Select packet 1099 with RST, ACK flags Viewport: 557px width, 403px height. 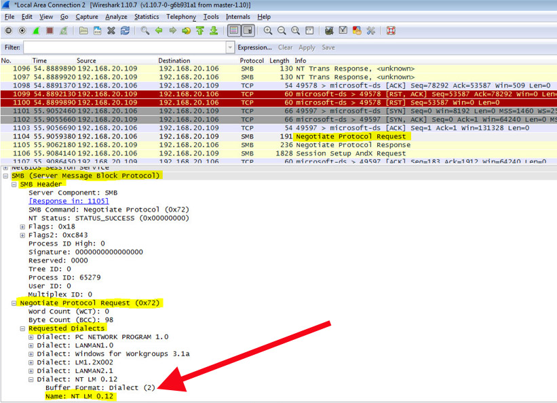click(x=278, y=94)
